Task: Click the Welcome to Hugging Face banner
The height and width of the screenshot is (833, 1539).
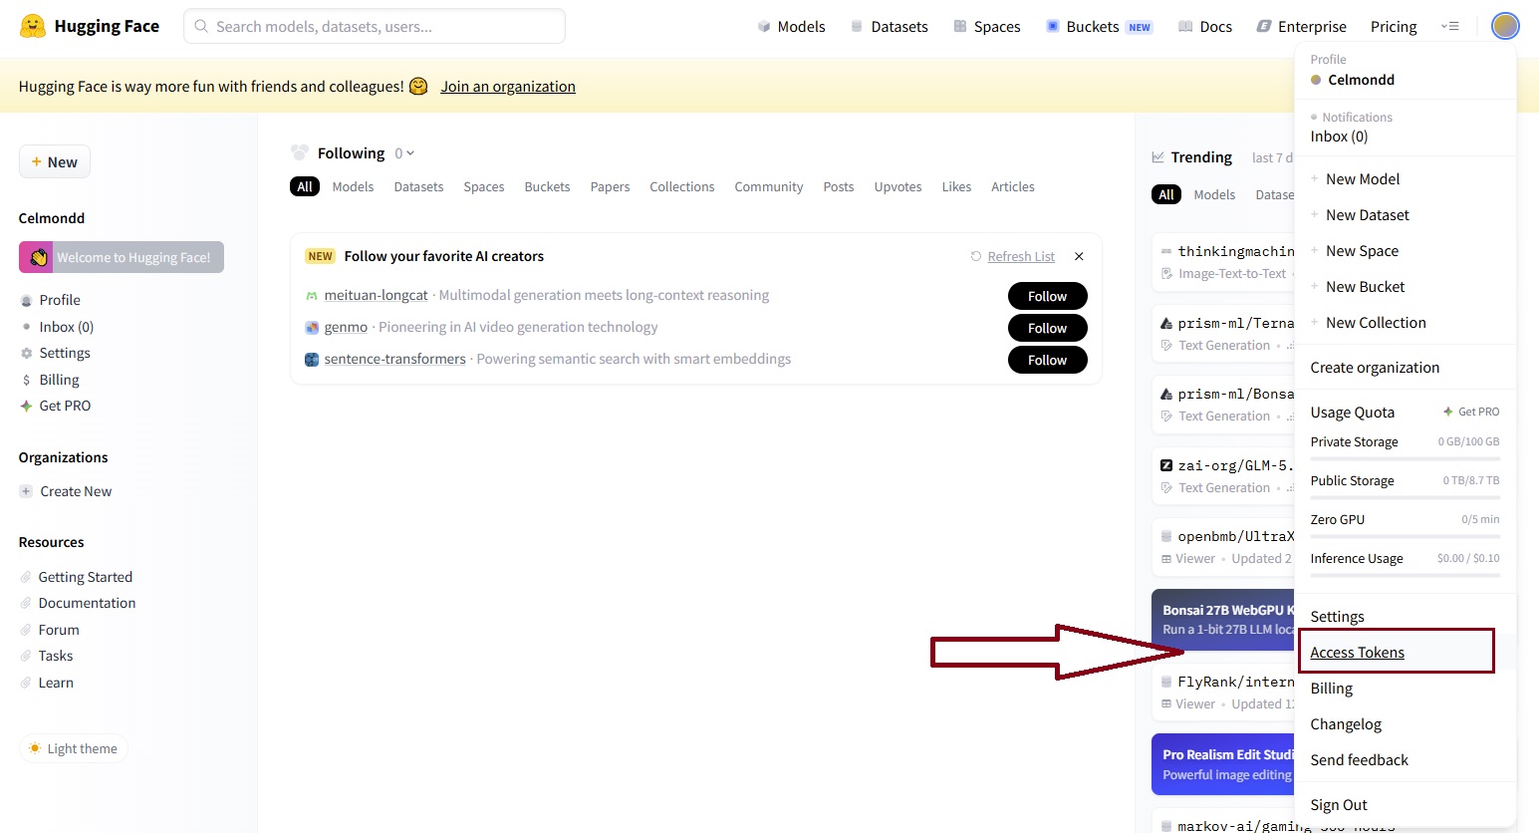Action: click(x=122, y=257)
